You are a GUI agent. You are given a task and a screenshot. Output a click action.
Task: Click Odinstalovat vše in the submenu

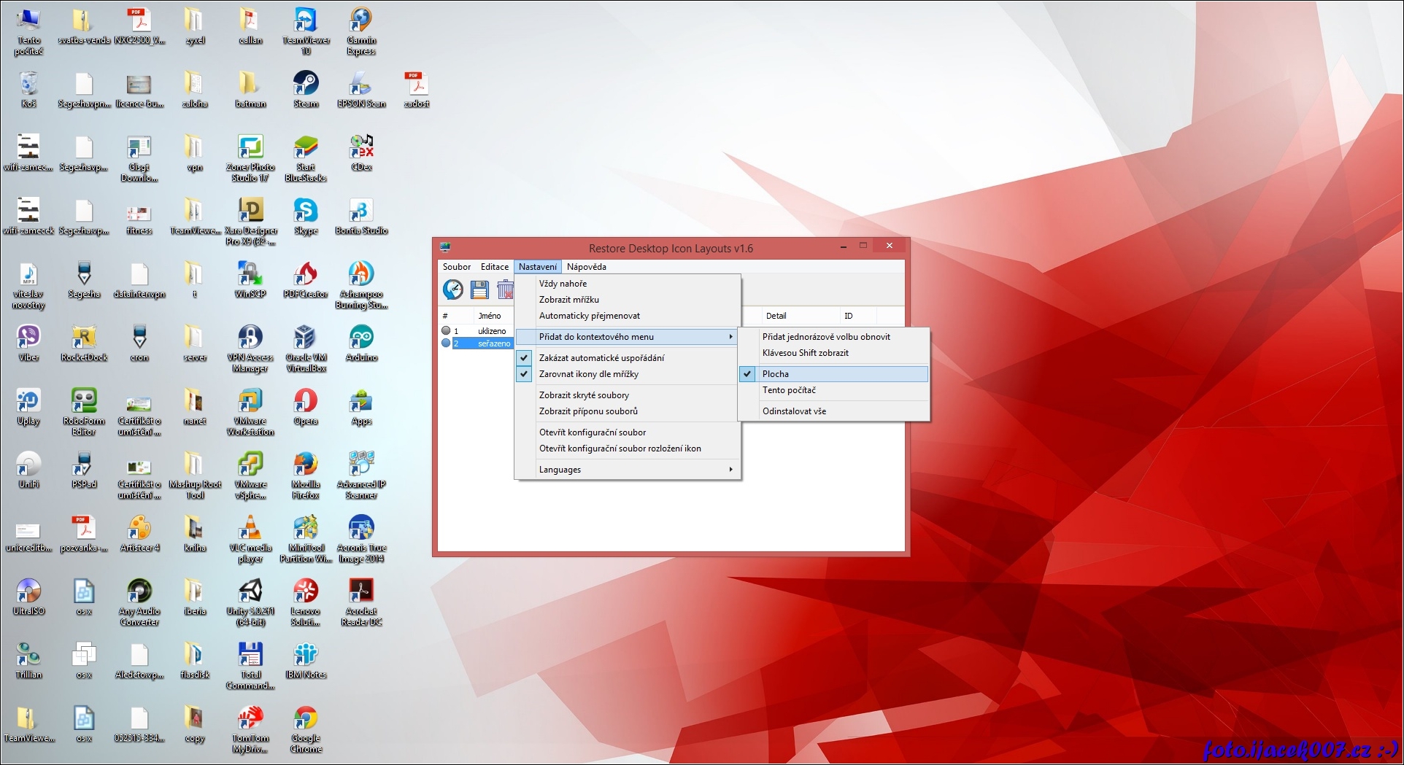794,411
